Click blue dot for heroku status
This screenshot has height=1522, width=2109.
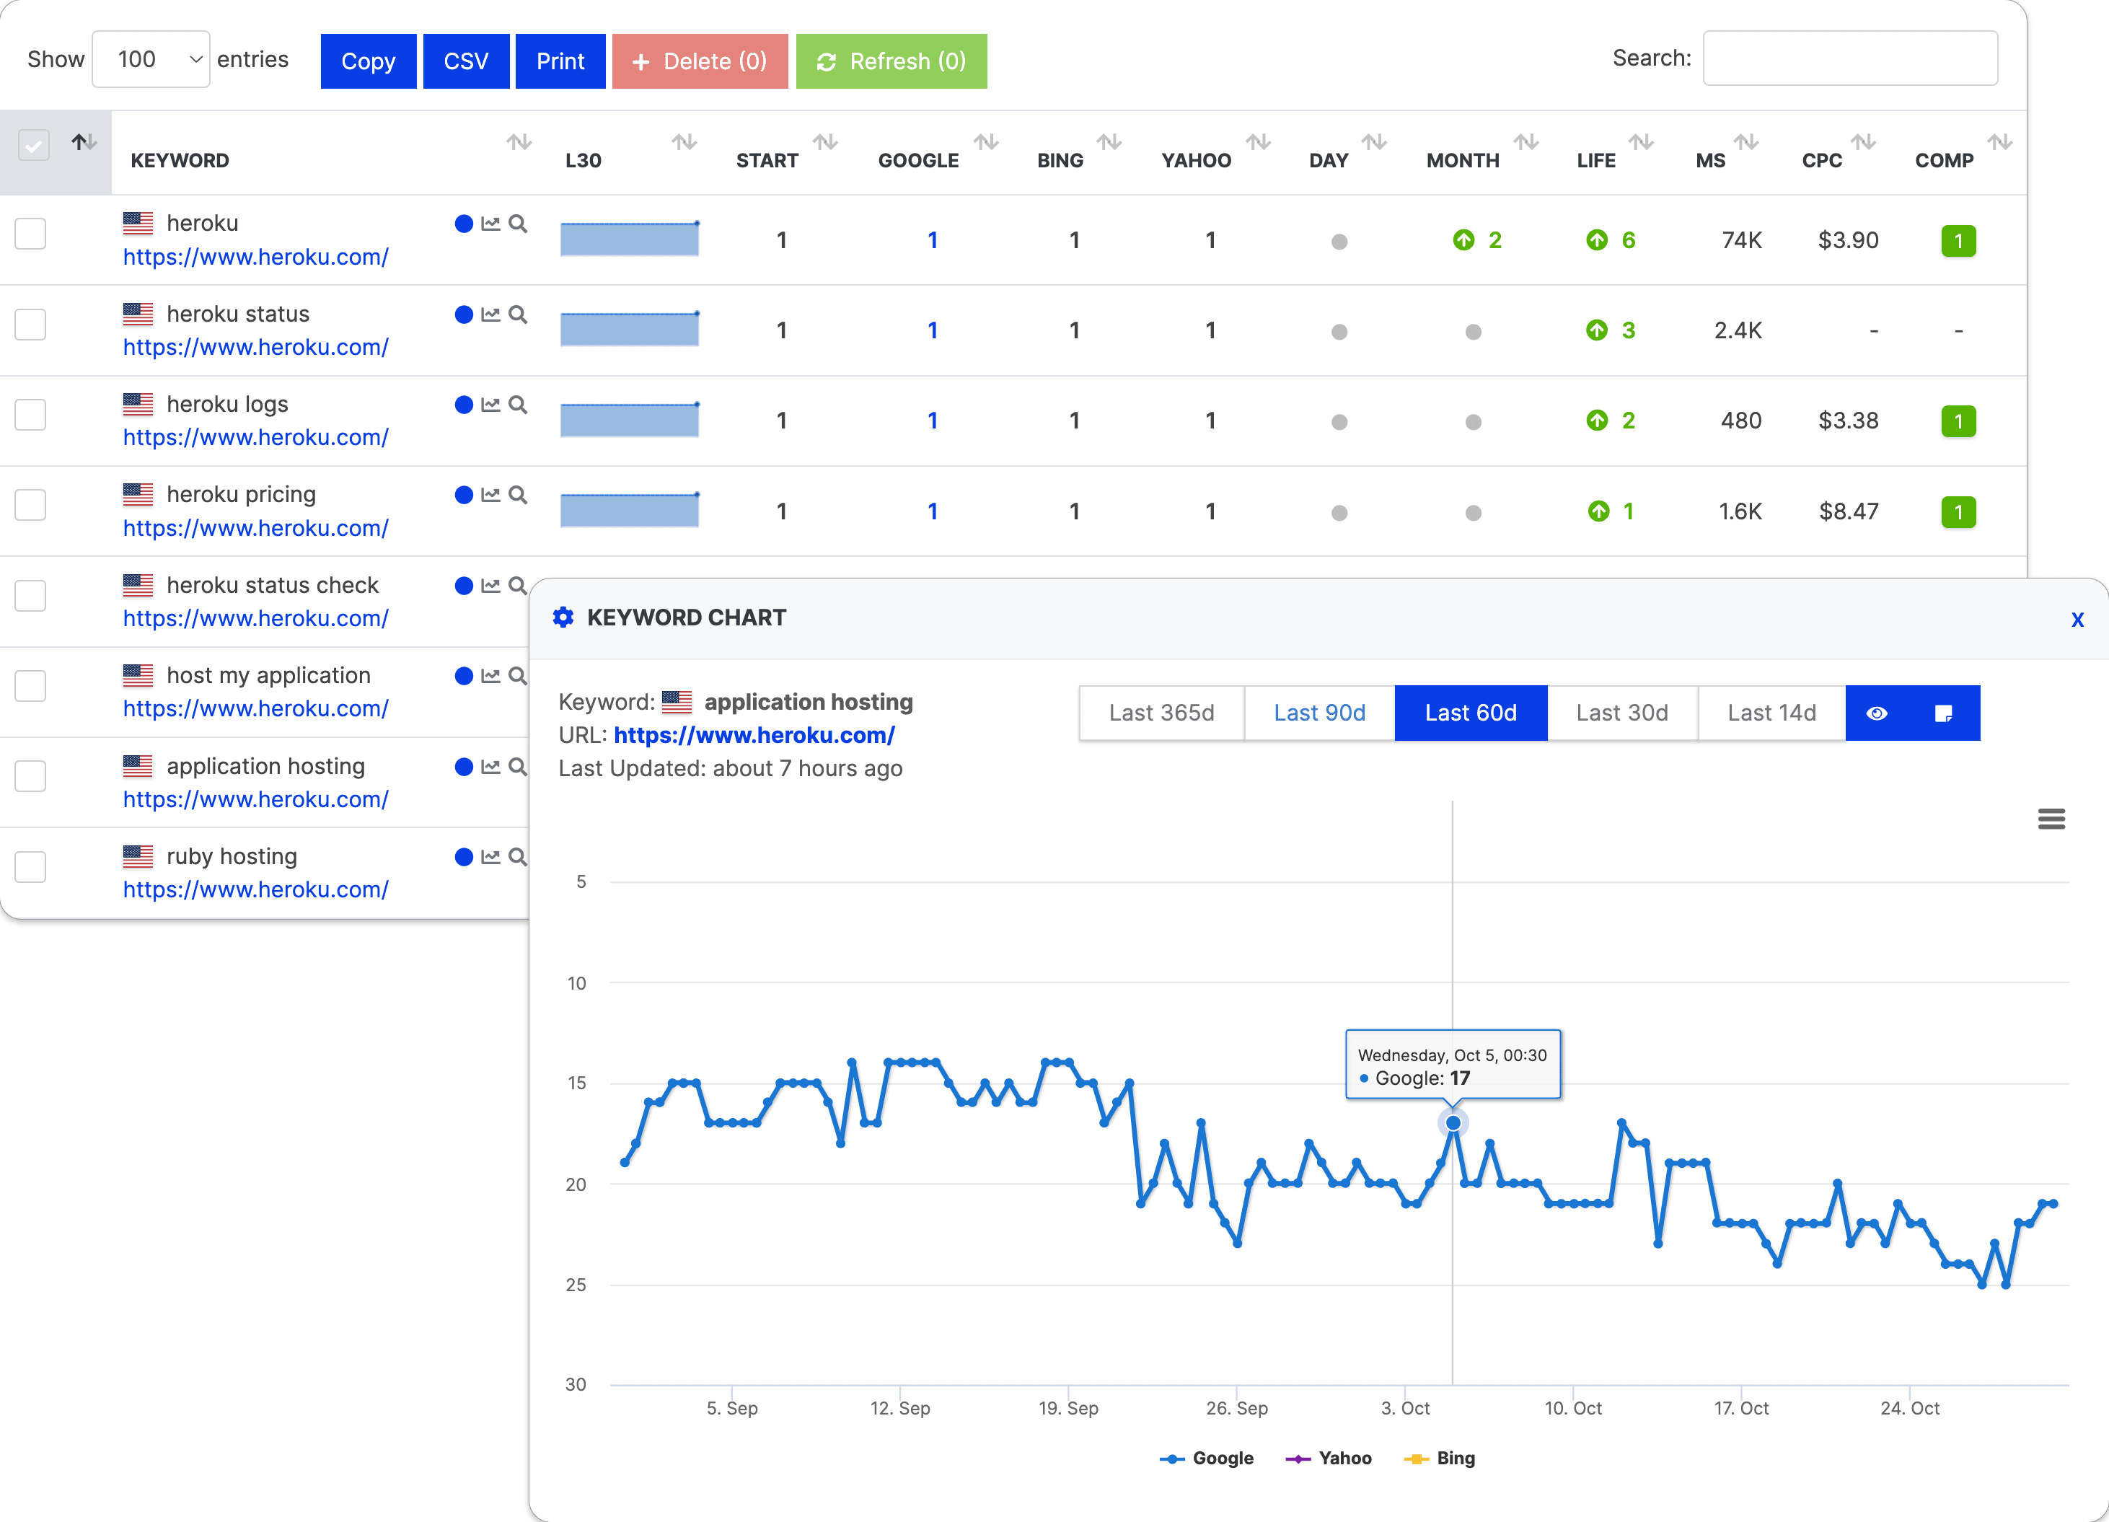tap(464, 314)
